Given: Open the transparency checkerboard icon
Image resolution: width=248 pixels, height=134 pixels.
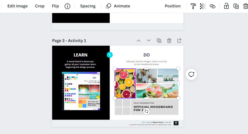Looking at the screenshot, I should coord(203,6).
